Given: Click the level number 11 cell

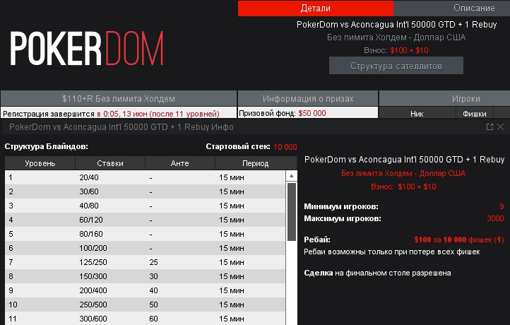Looking at the screenshot, I should point(13,319).
